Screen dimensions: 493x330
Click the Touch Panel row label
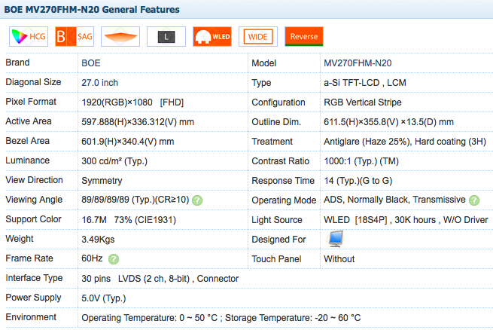pyautogui.click(x=276, y=259)
